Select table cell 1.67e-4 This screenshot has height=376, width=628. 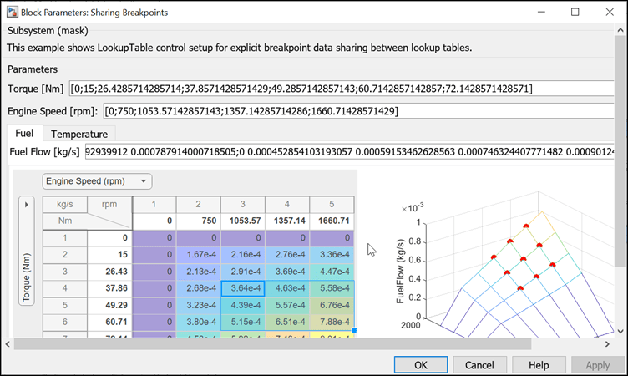pos(198,255)
